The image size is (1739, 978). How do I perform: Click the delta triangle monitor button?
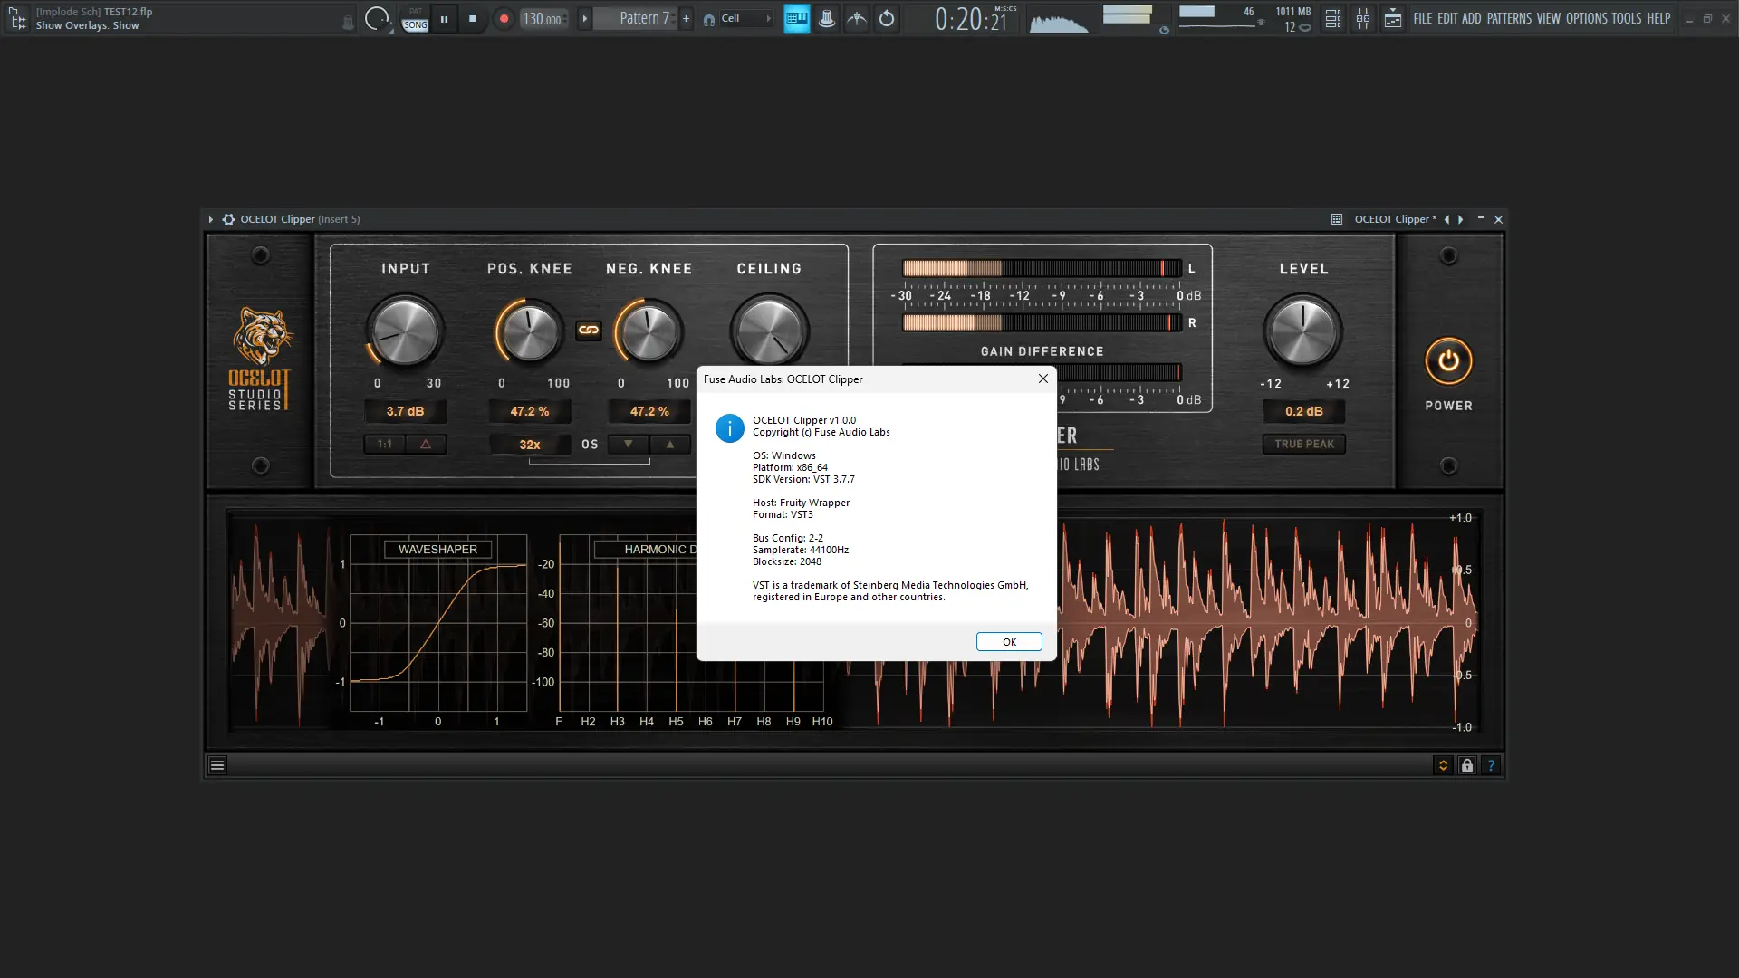(x=426, y=444)
